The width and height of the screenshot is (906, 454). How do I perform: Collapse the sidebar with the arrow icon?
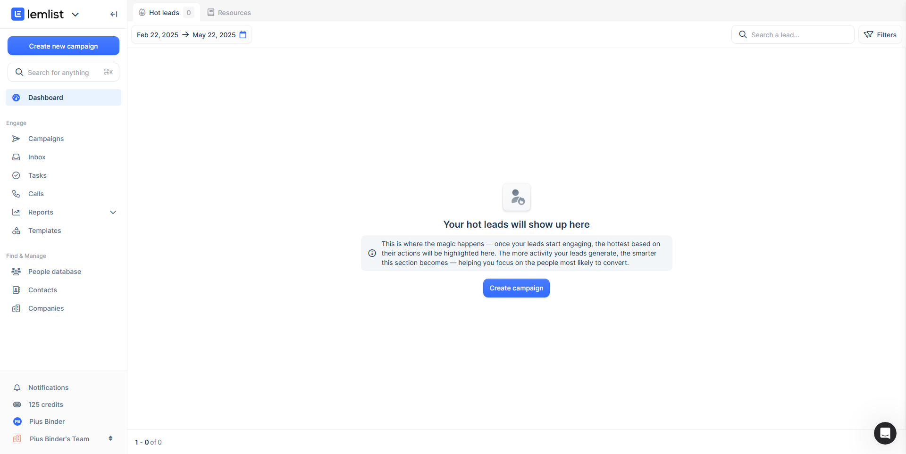tap(114, 14)
